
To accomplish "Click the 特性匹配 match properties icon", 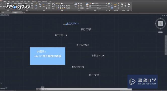I will 87,5.
